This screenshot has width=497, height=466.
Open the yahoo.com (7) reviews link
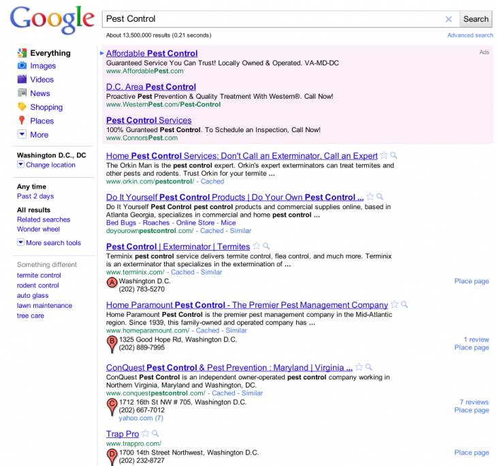[141, 418]
